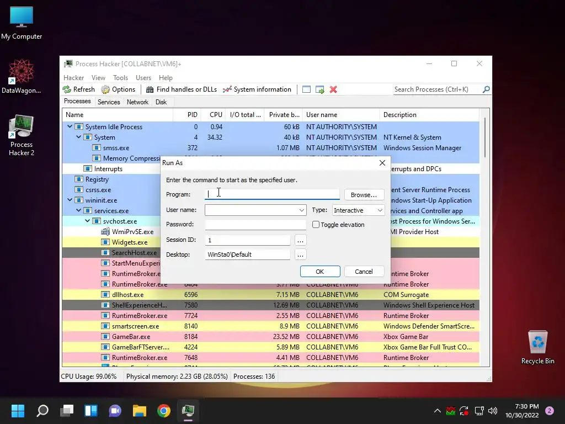
Task: Open the Process Hacker 2 desktop shortcut
Action: click(22, 136)
